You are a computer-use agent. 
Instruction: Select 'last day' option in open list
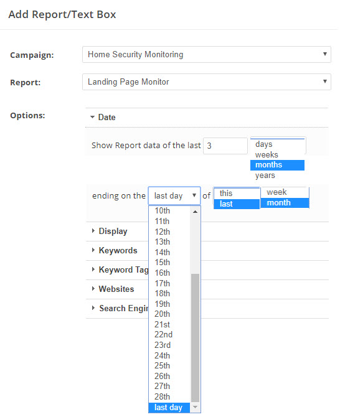[x=169, y=408]
